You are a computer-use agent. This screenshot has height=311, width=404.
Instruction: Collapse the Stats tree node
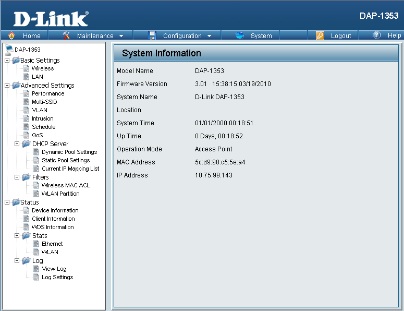pyautogui.click(x=17, y=236)
